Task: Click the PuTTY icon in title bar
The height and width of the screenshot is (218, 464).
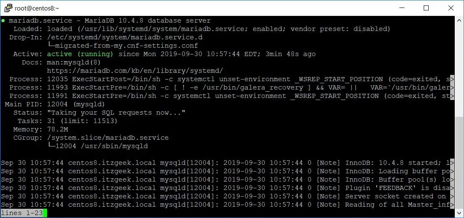Action: [8, 8]
